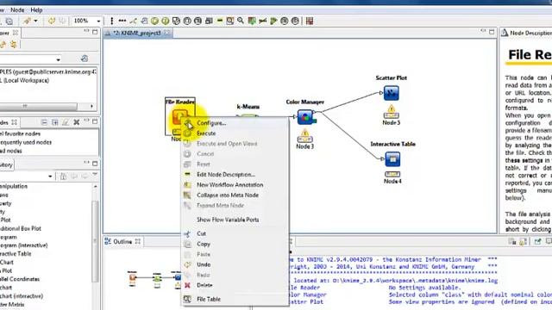The height and width of the screenshot is (310, 552).
Task: Select 'Box Plot' repository item ending 'ditional Box Plot'
Action: [x=21, y=228]
